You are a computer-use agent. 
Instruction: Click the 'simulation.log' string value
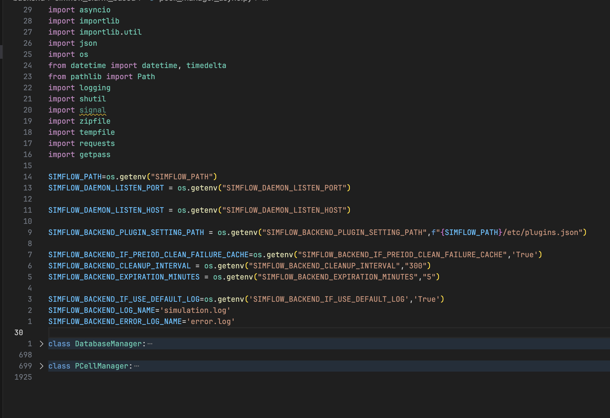(195, 310)
